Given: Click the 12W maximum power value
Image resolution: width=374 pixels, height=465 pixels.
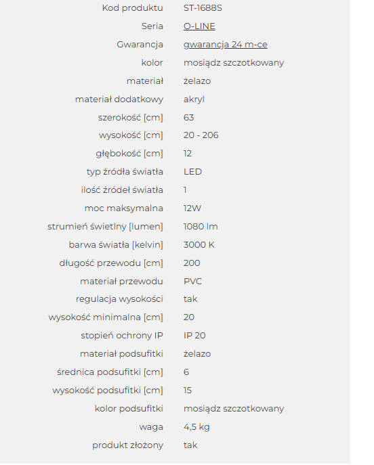Looking at the screenshot, I should [x=192, y=208].
